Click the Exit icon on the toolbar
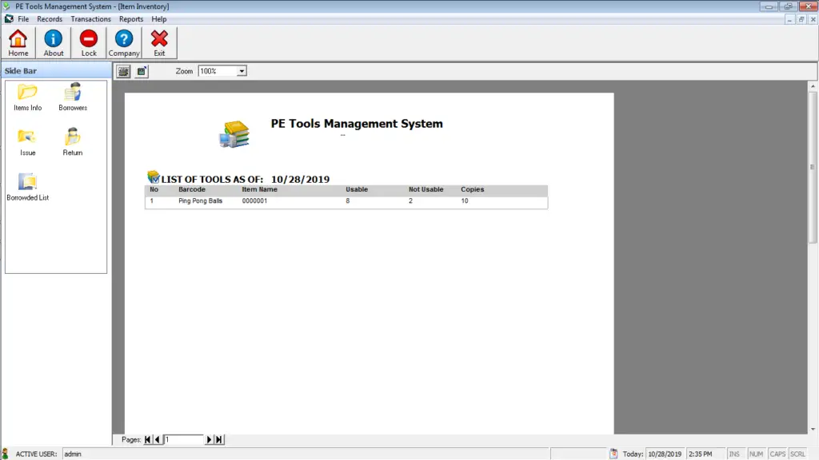The image size is (819, 460). click(x=158, y=42)
